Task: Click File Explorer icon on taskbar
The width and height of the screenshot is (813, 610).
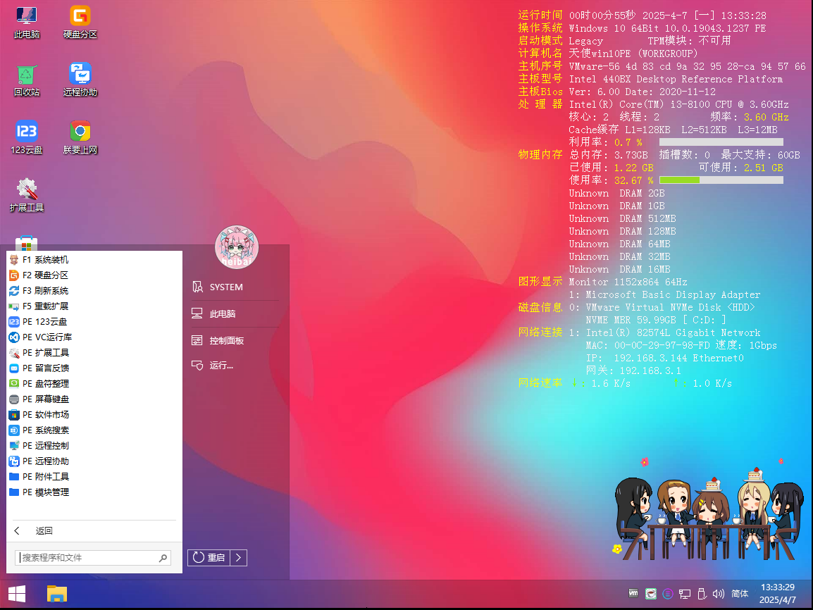Action: (57, 594)
